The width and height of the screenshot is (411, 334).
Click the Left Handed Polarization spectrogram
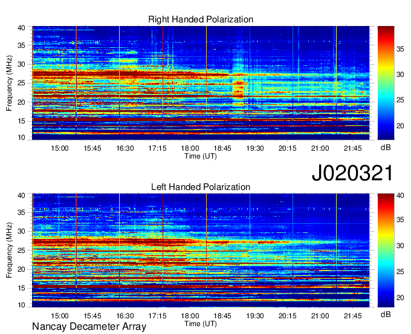pos(201,250)
